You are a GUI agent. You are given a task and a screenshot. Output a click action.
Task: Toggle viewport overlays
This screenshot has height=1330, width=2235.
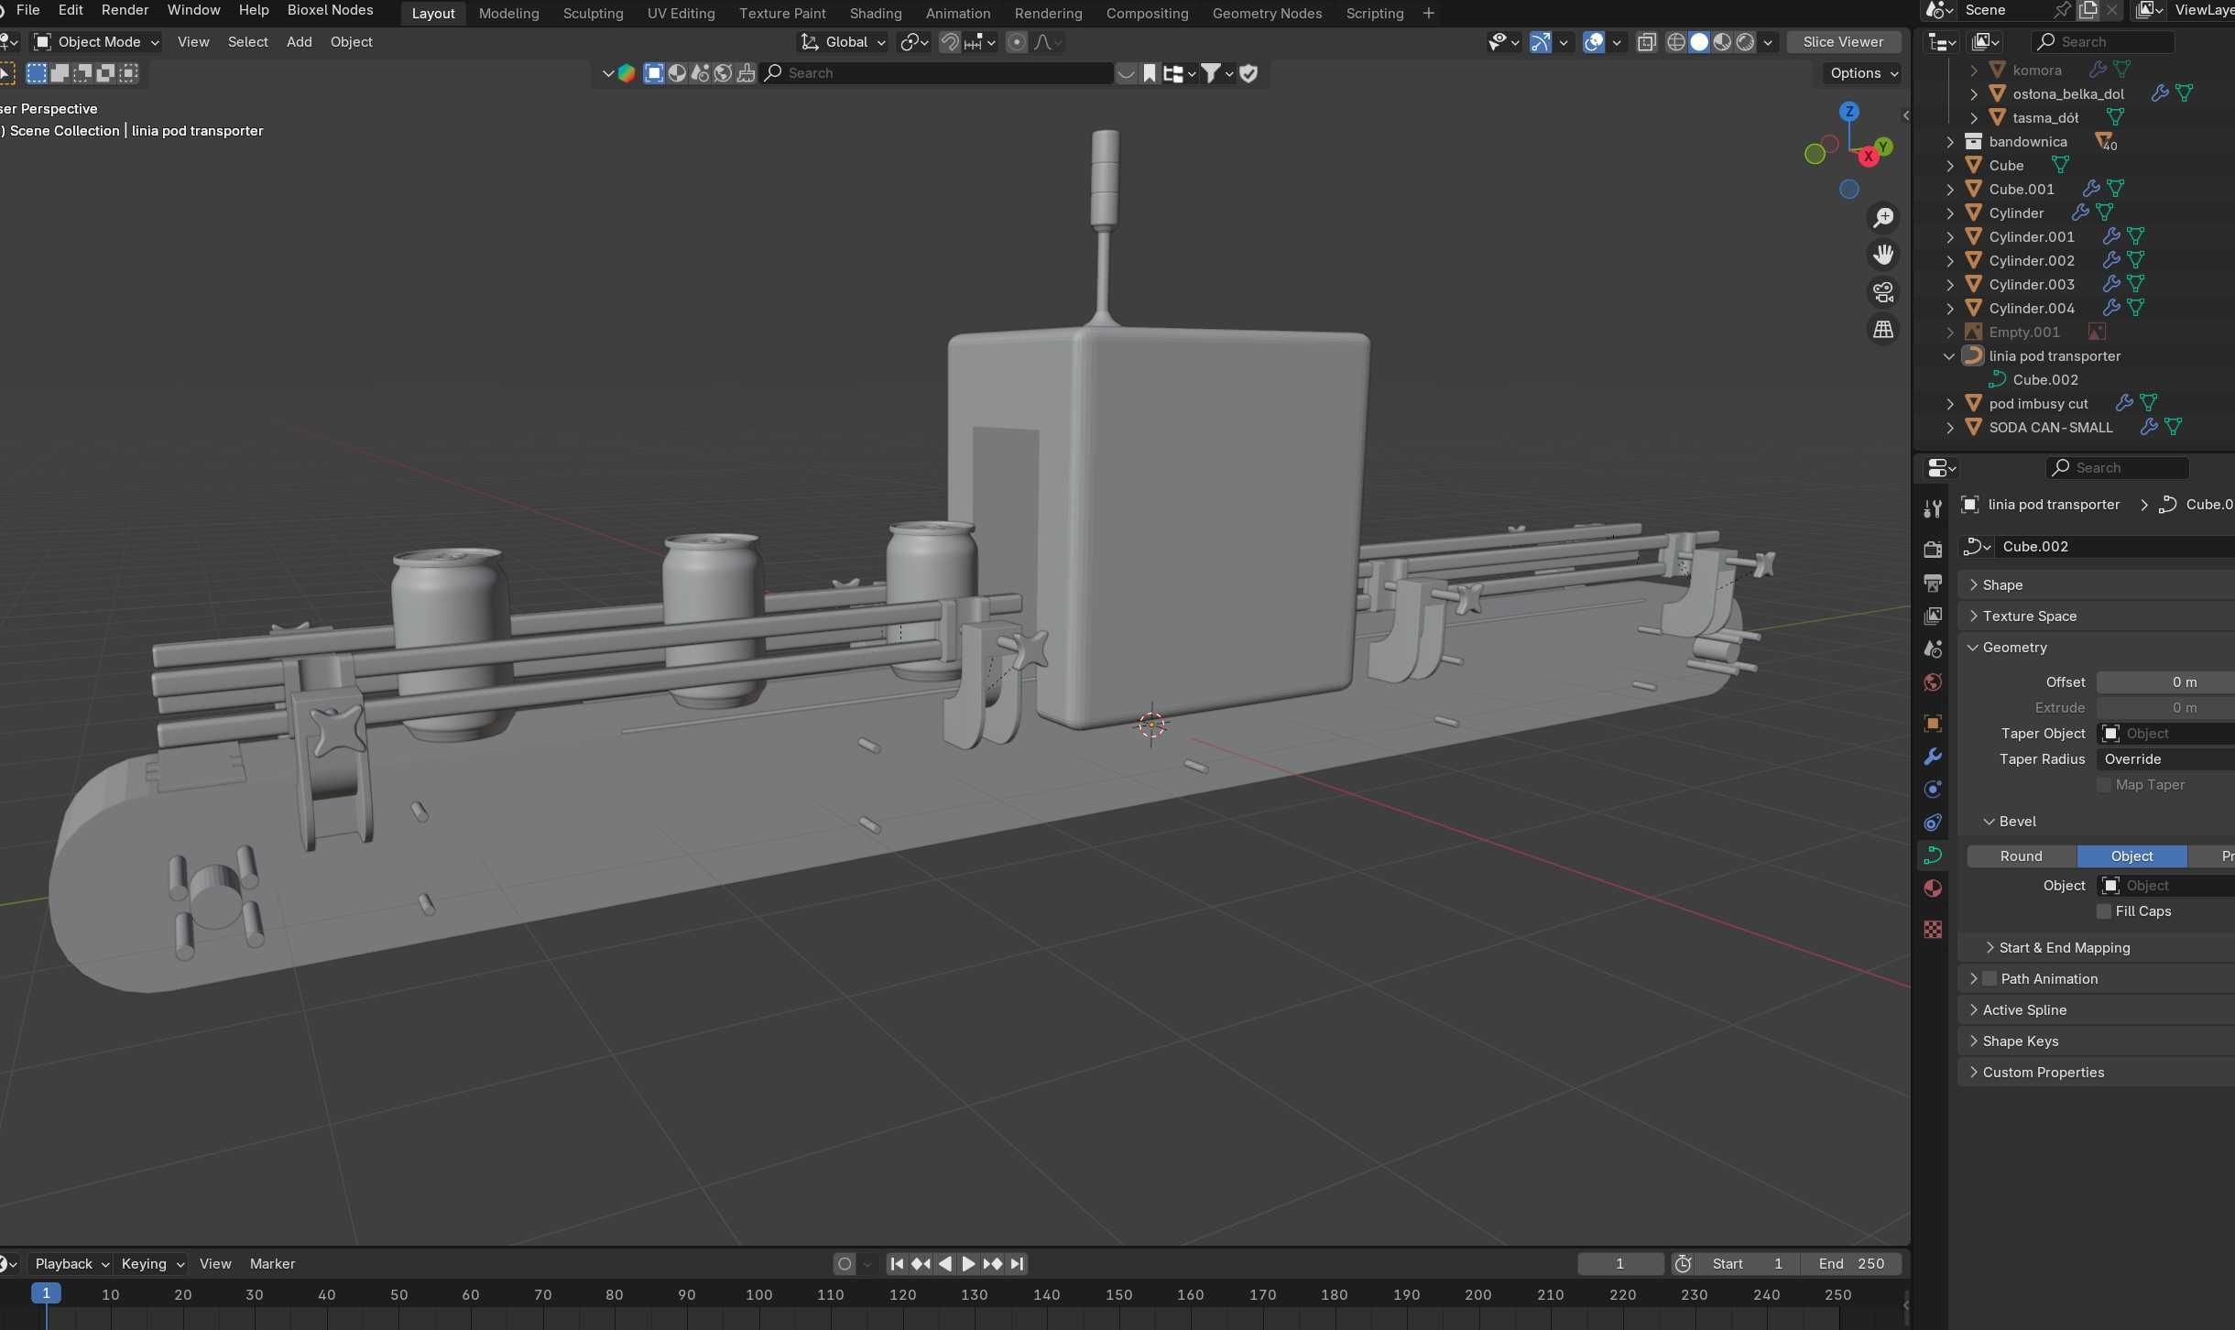pos(1594,42)
